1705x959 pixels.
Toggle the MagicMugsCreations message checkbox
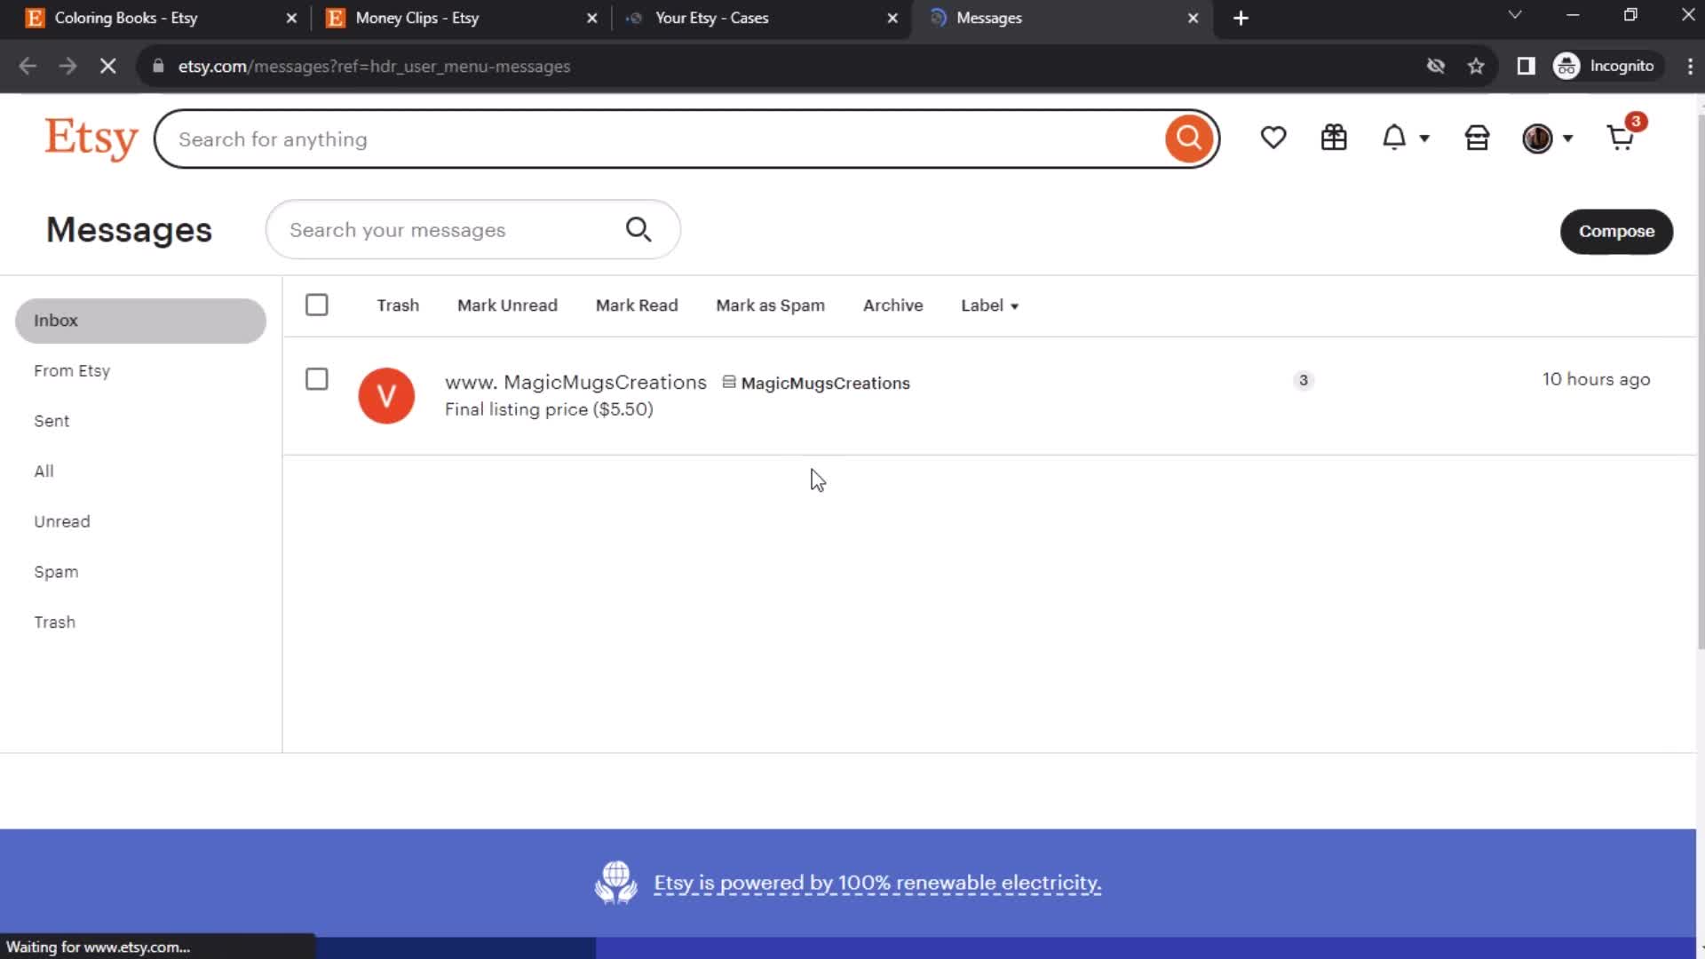pyautogui.click(x=316, y=379)
